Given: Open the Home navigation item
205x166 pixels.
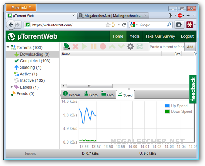Looking at the screenshot, I should click(118, 36).
